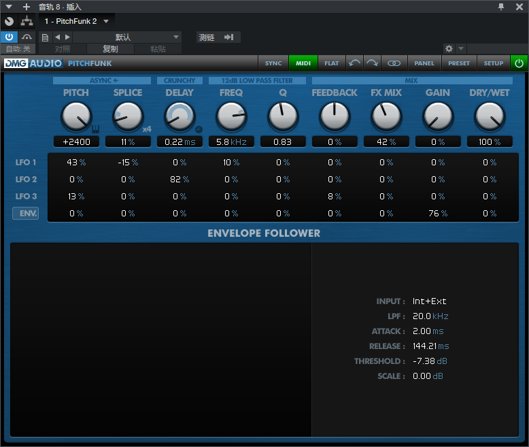Click the 0.22 ms delay value field
The image size is (529, 447).
180,142
